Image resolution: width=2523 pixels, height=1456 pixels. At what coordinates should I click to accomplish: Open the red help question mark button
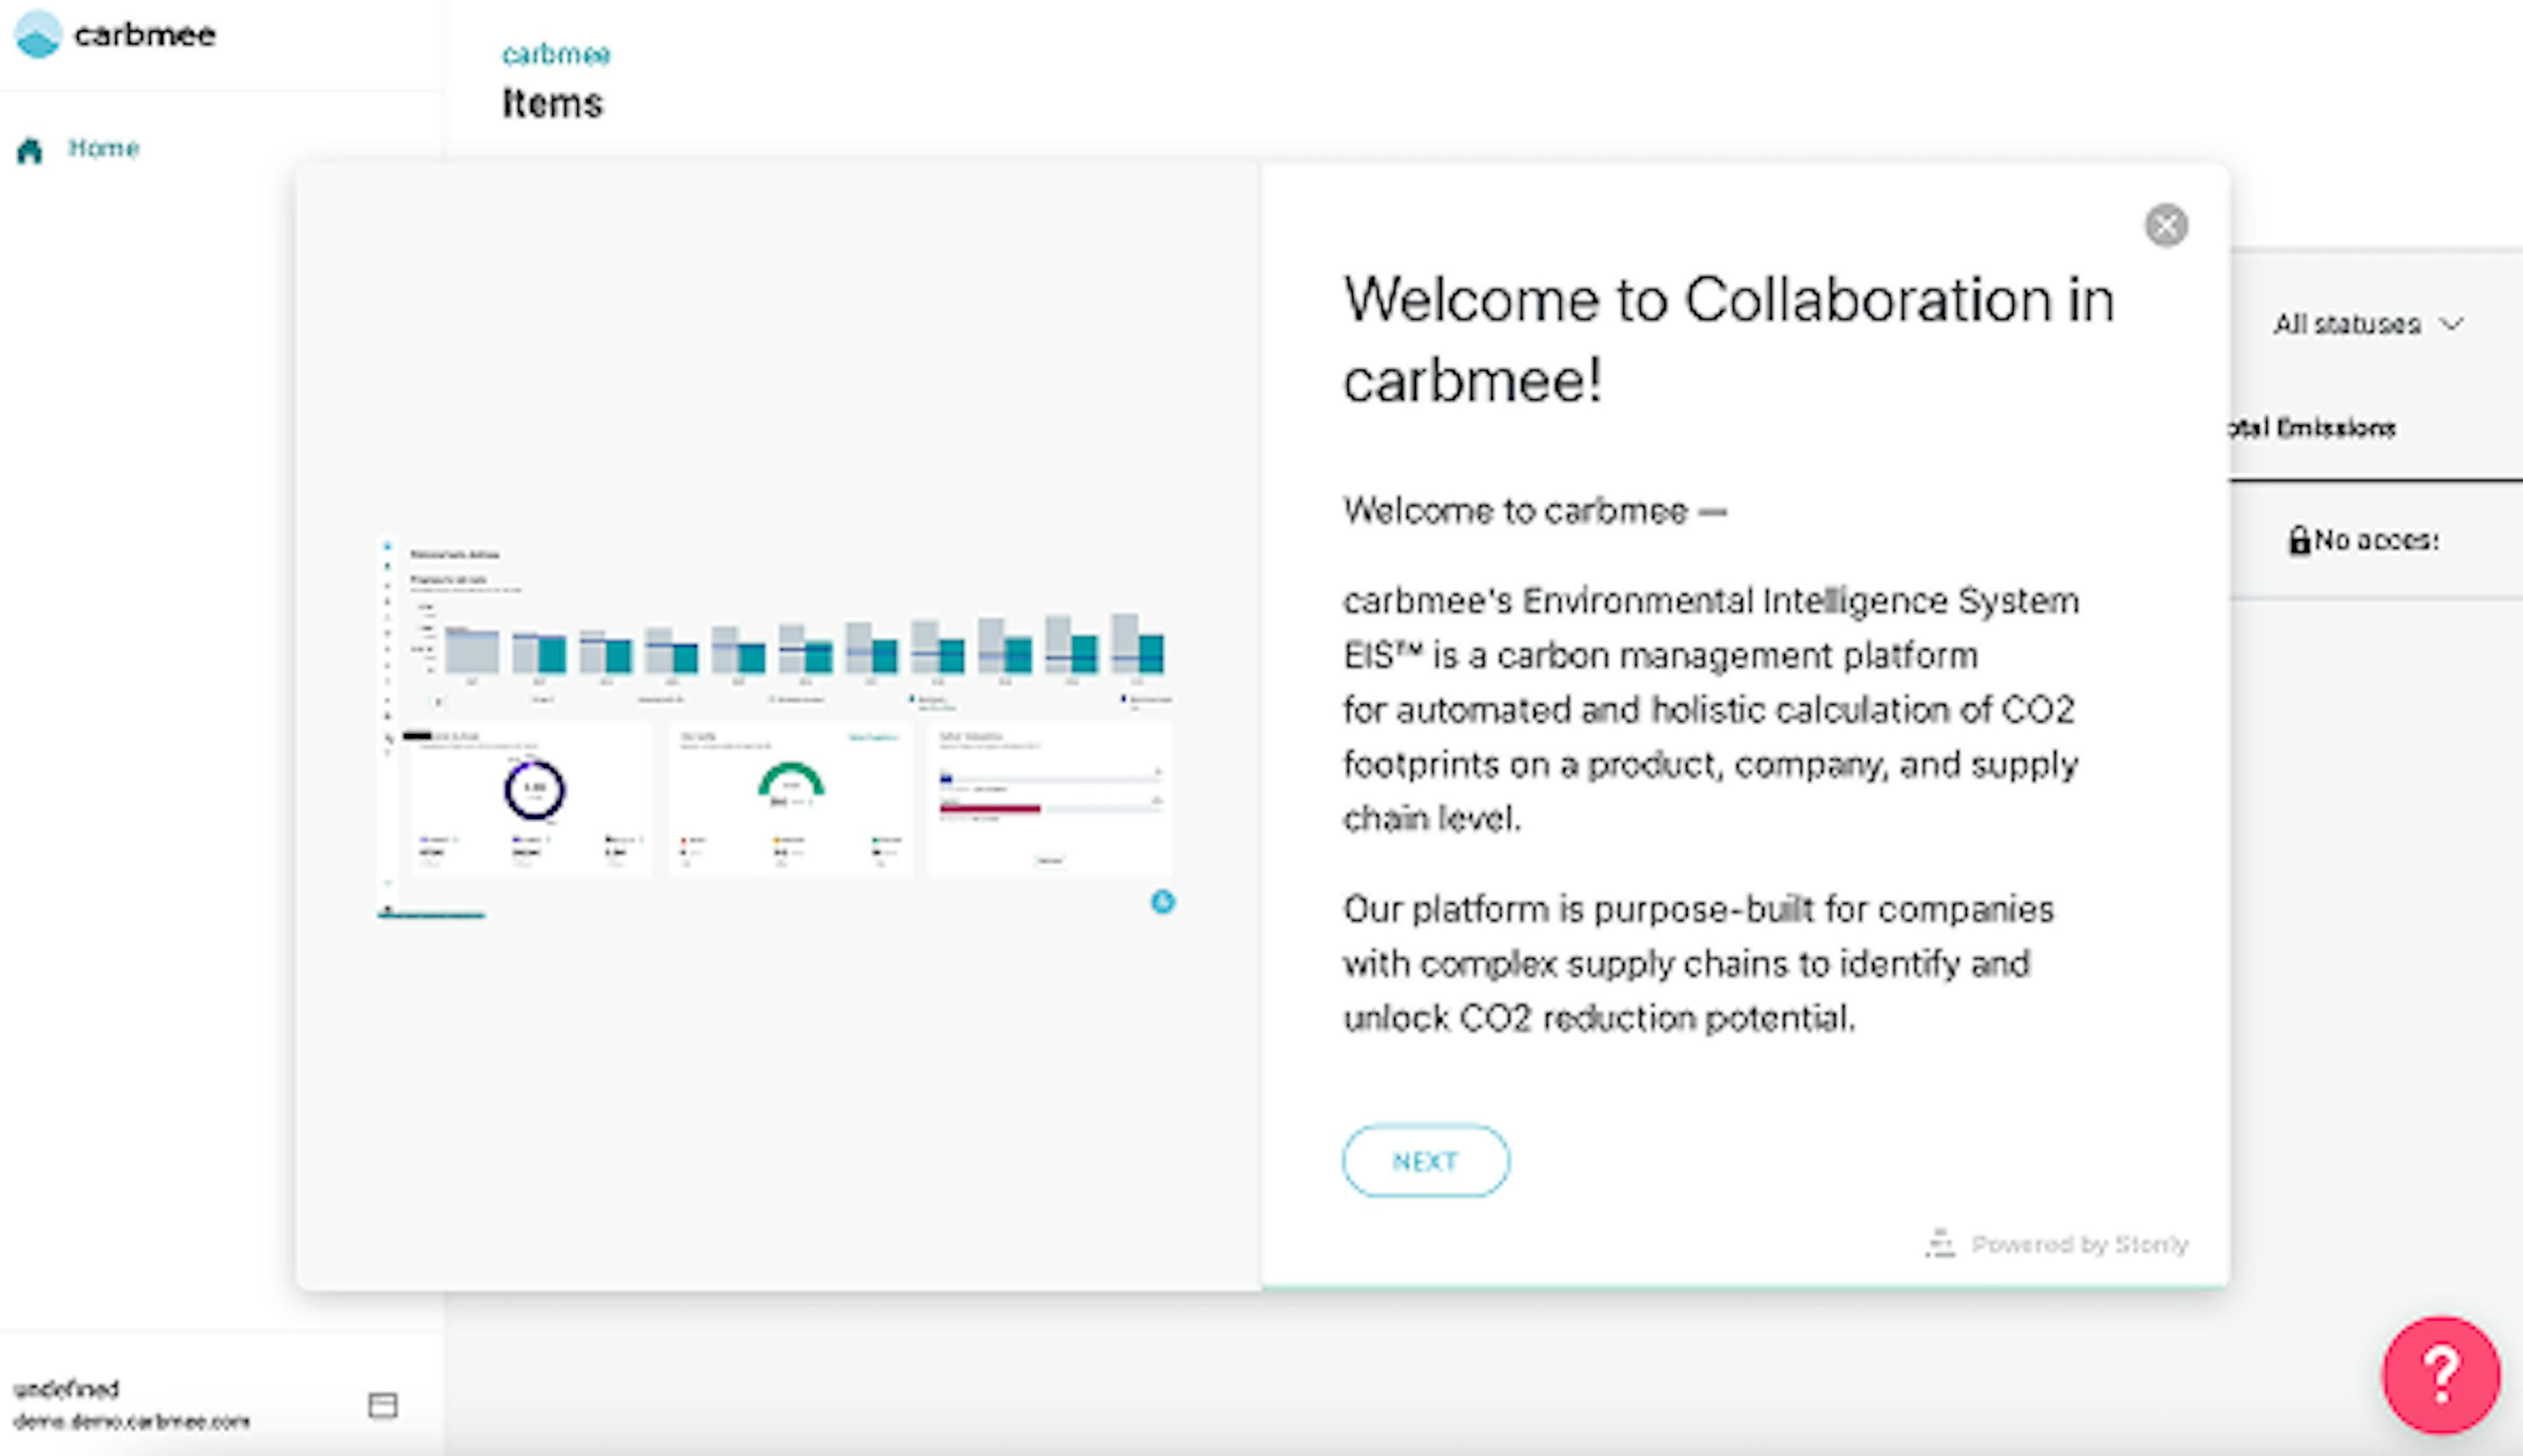point(2440,1375)
